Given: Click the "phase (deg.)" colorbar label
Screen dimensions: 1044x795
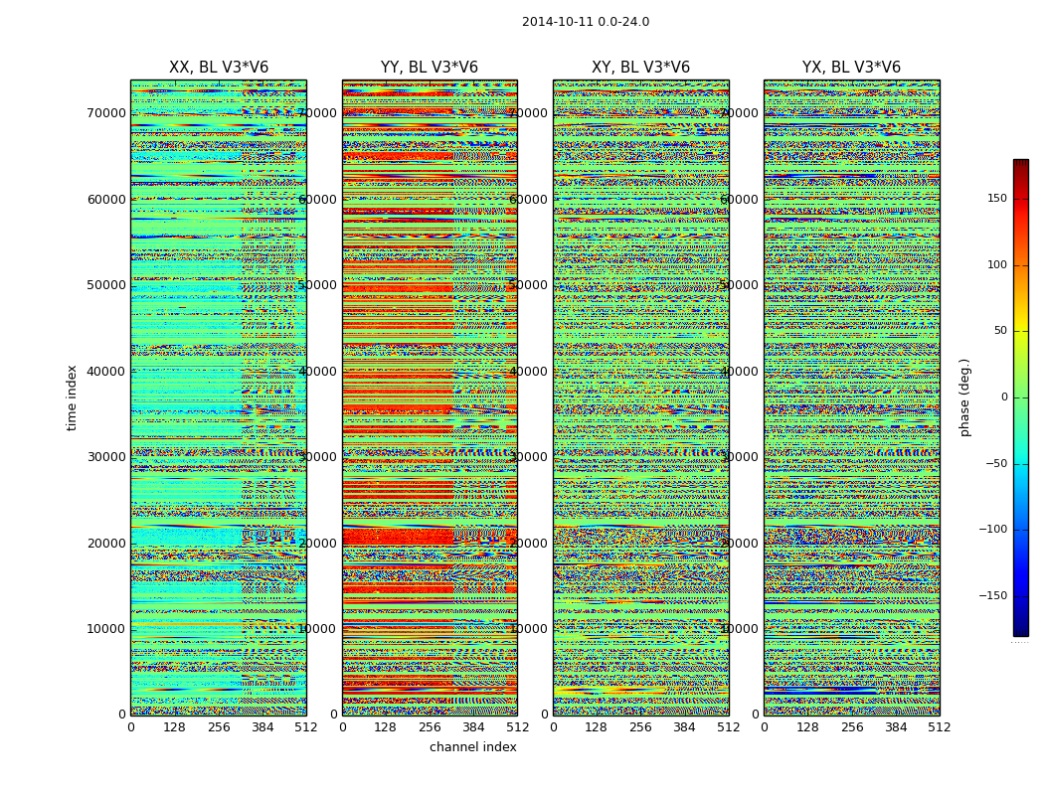Looking at the screenshot, I should point(964,397).
